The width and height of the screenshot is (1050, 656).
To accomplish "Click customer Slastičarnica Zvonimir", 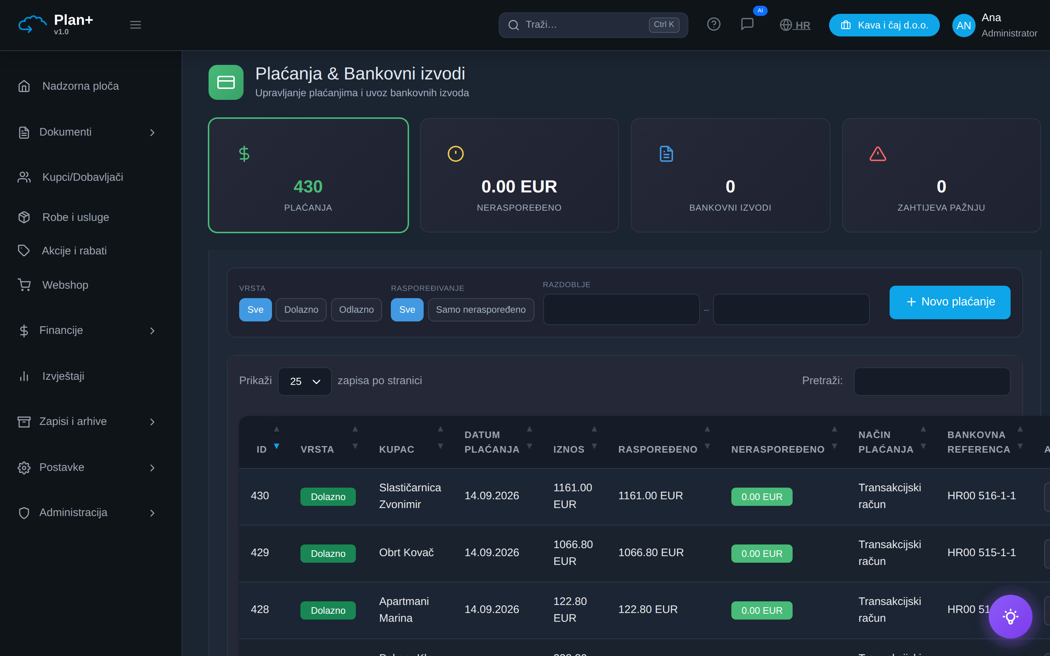I will (410, 496).
